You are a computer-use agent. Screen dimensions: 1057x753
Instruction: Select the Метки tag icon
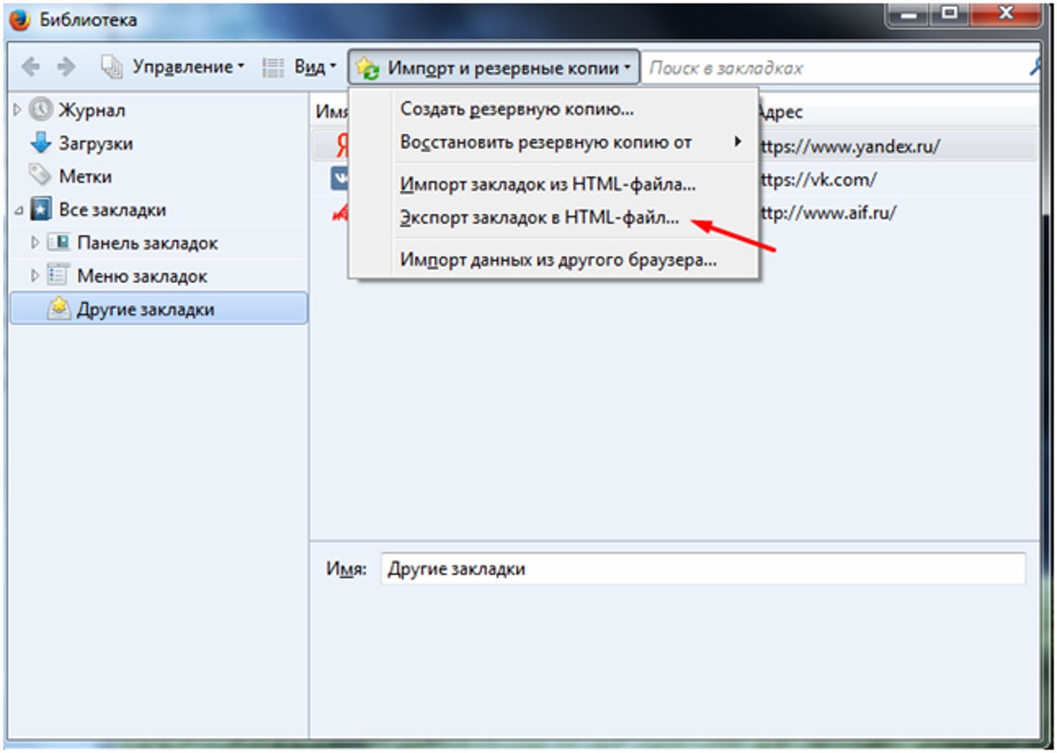point(41,175)
